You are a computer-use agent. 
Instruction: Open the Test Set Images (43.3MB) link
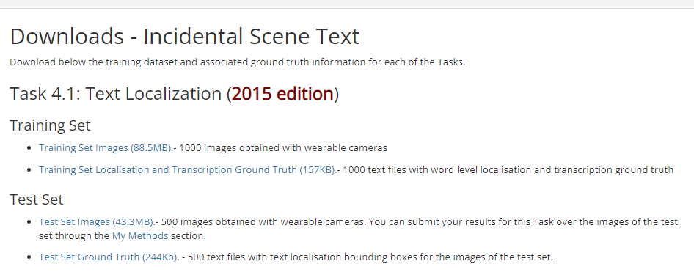pyautogui.click(x=96, y=222)
